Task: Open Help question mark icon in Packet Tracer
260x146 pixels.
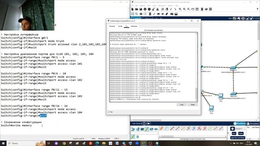Action: tap(257, 9)
